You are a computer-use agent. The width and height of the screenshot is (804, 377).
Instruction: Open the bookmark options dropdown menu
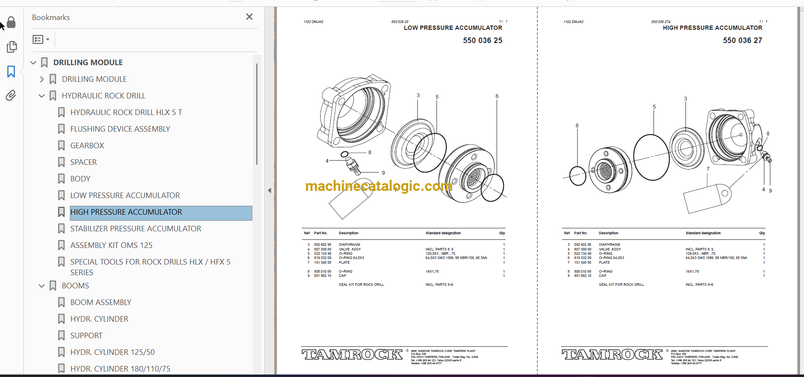pos(41,40)
